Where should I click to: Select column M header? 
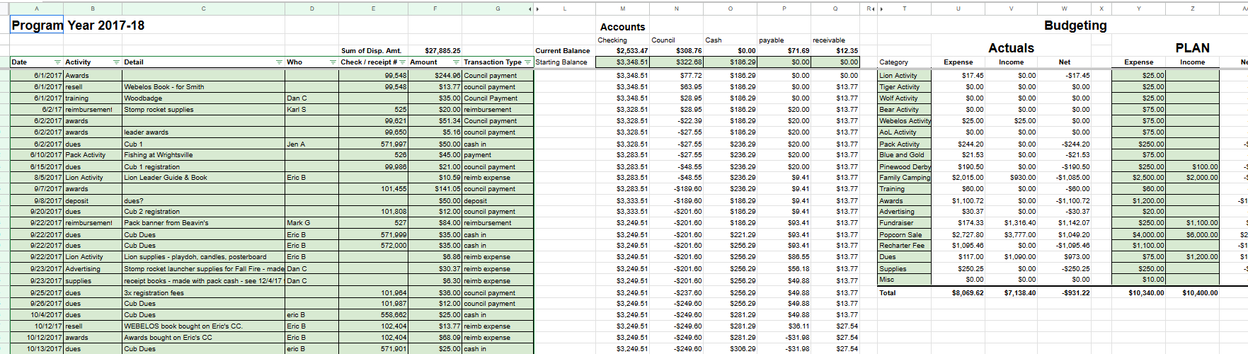623,8
